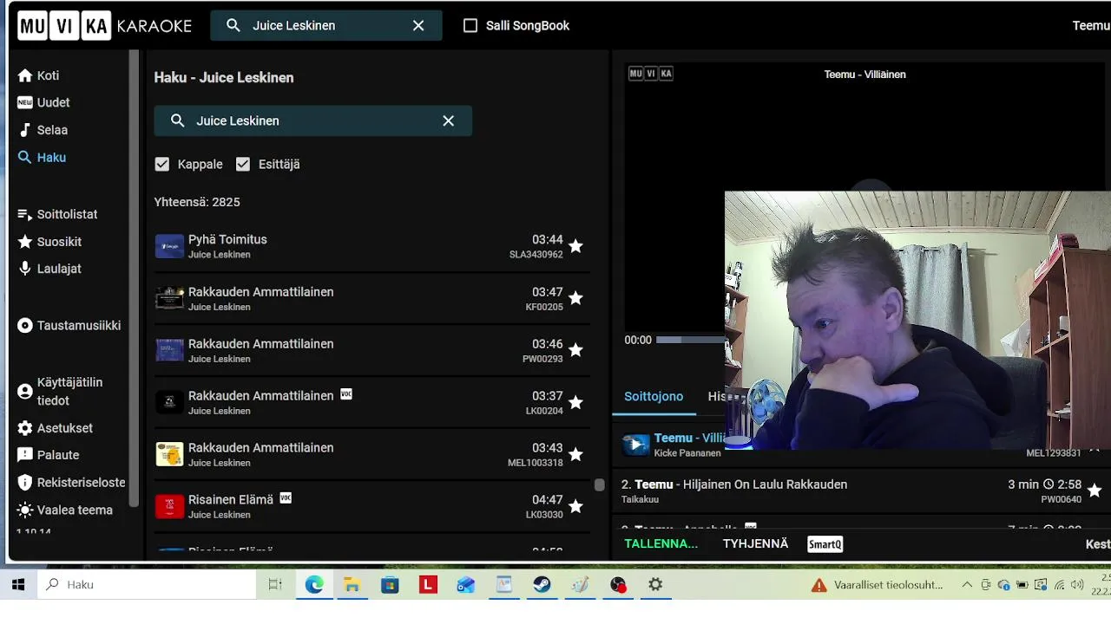Open the Windows Start menu

pyautogui.click(x=17, y=585)
